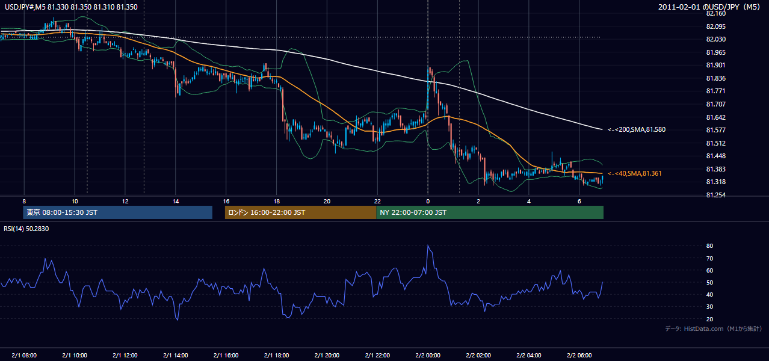Click the 2/1 20:00 date label
Image resolution: width=769 pixels, height=361 pixels.
click(327, 355)
